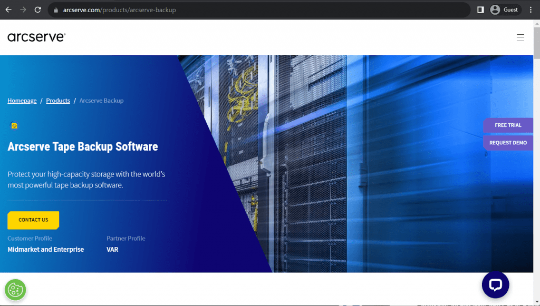Click the FREE TRIAL side button
The width and height of the screenshot is (540, 306).
point(508,125)
